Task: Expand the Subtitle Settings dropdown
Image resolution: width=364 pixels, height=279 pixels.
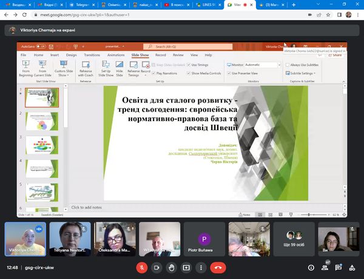Action: pyautogui.click(x=303, y=73)
